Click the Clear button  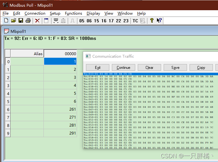149,68
